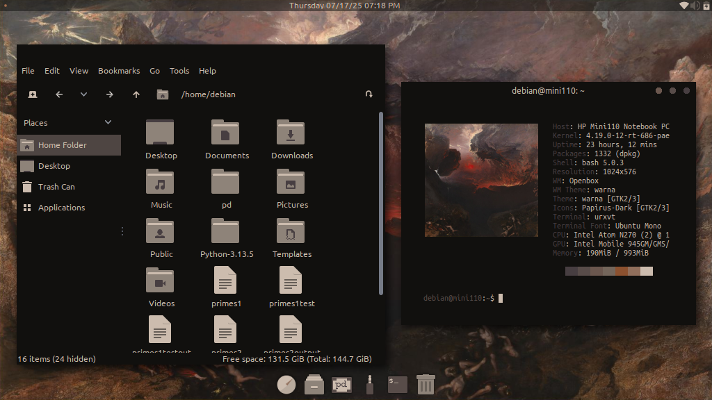Click the "Memory: 190MiB / 993MiB" line
The height and width of the screenshot is (400, 712).
(600, 253)
